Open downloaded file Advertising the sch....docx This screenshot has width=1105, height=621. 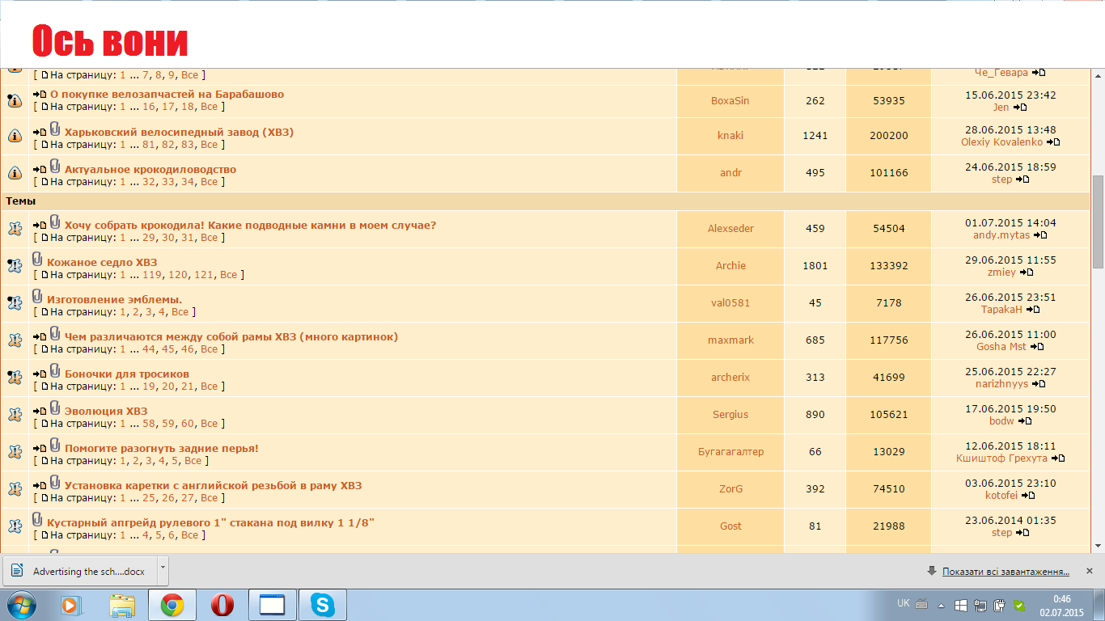pos(79,571)
